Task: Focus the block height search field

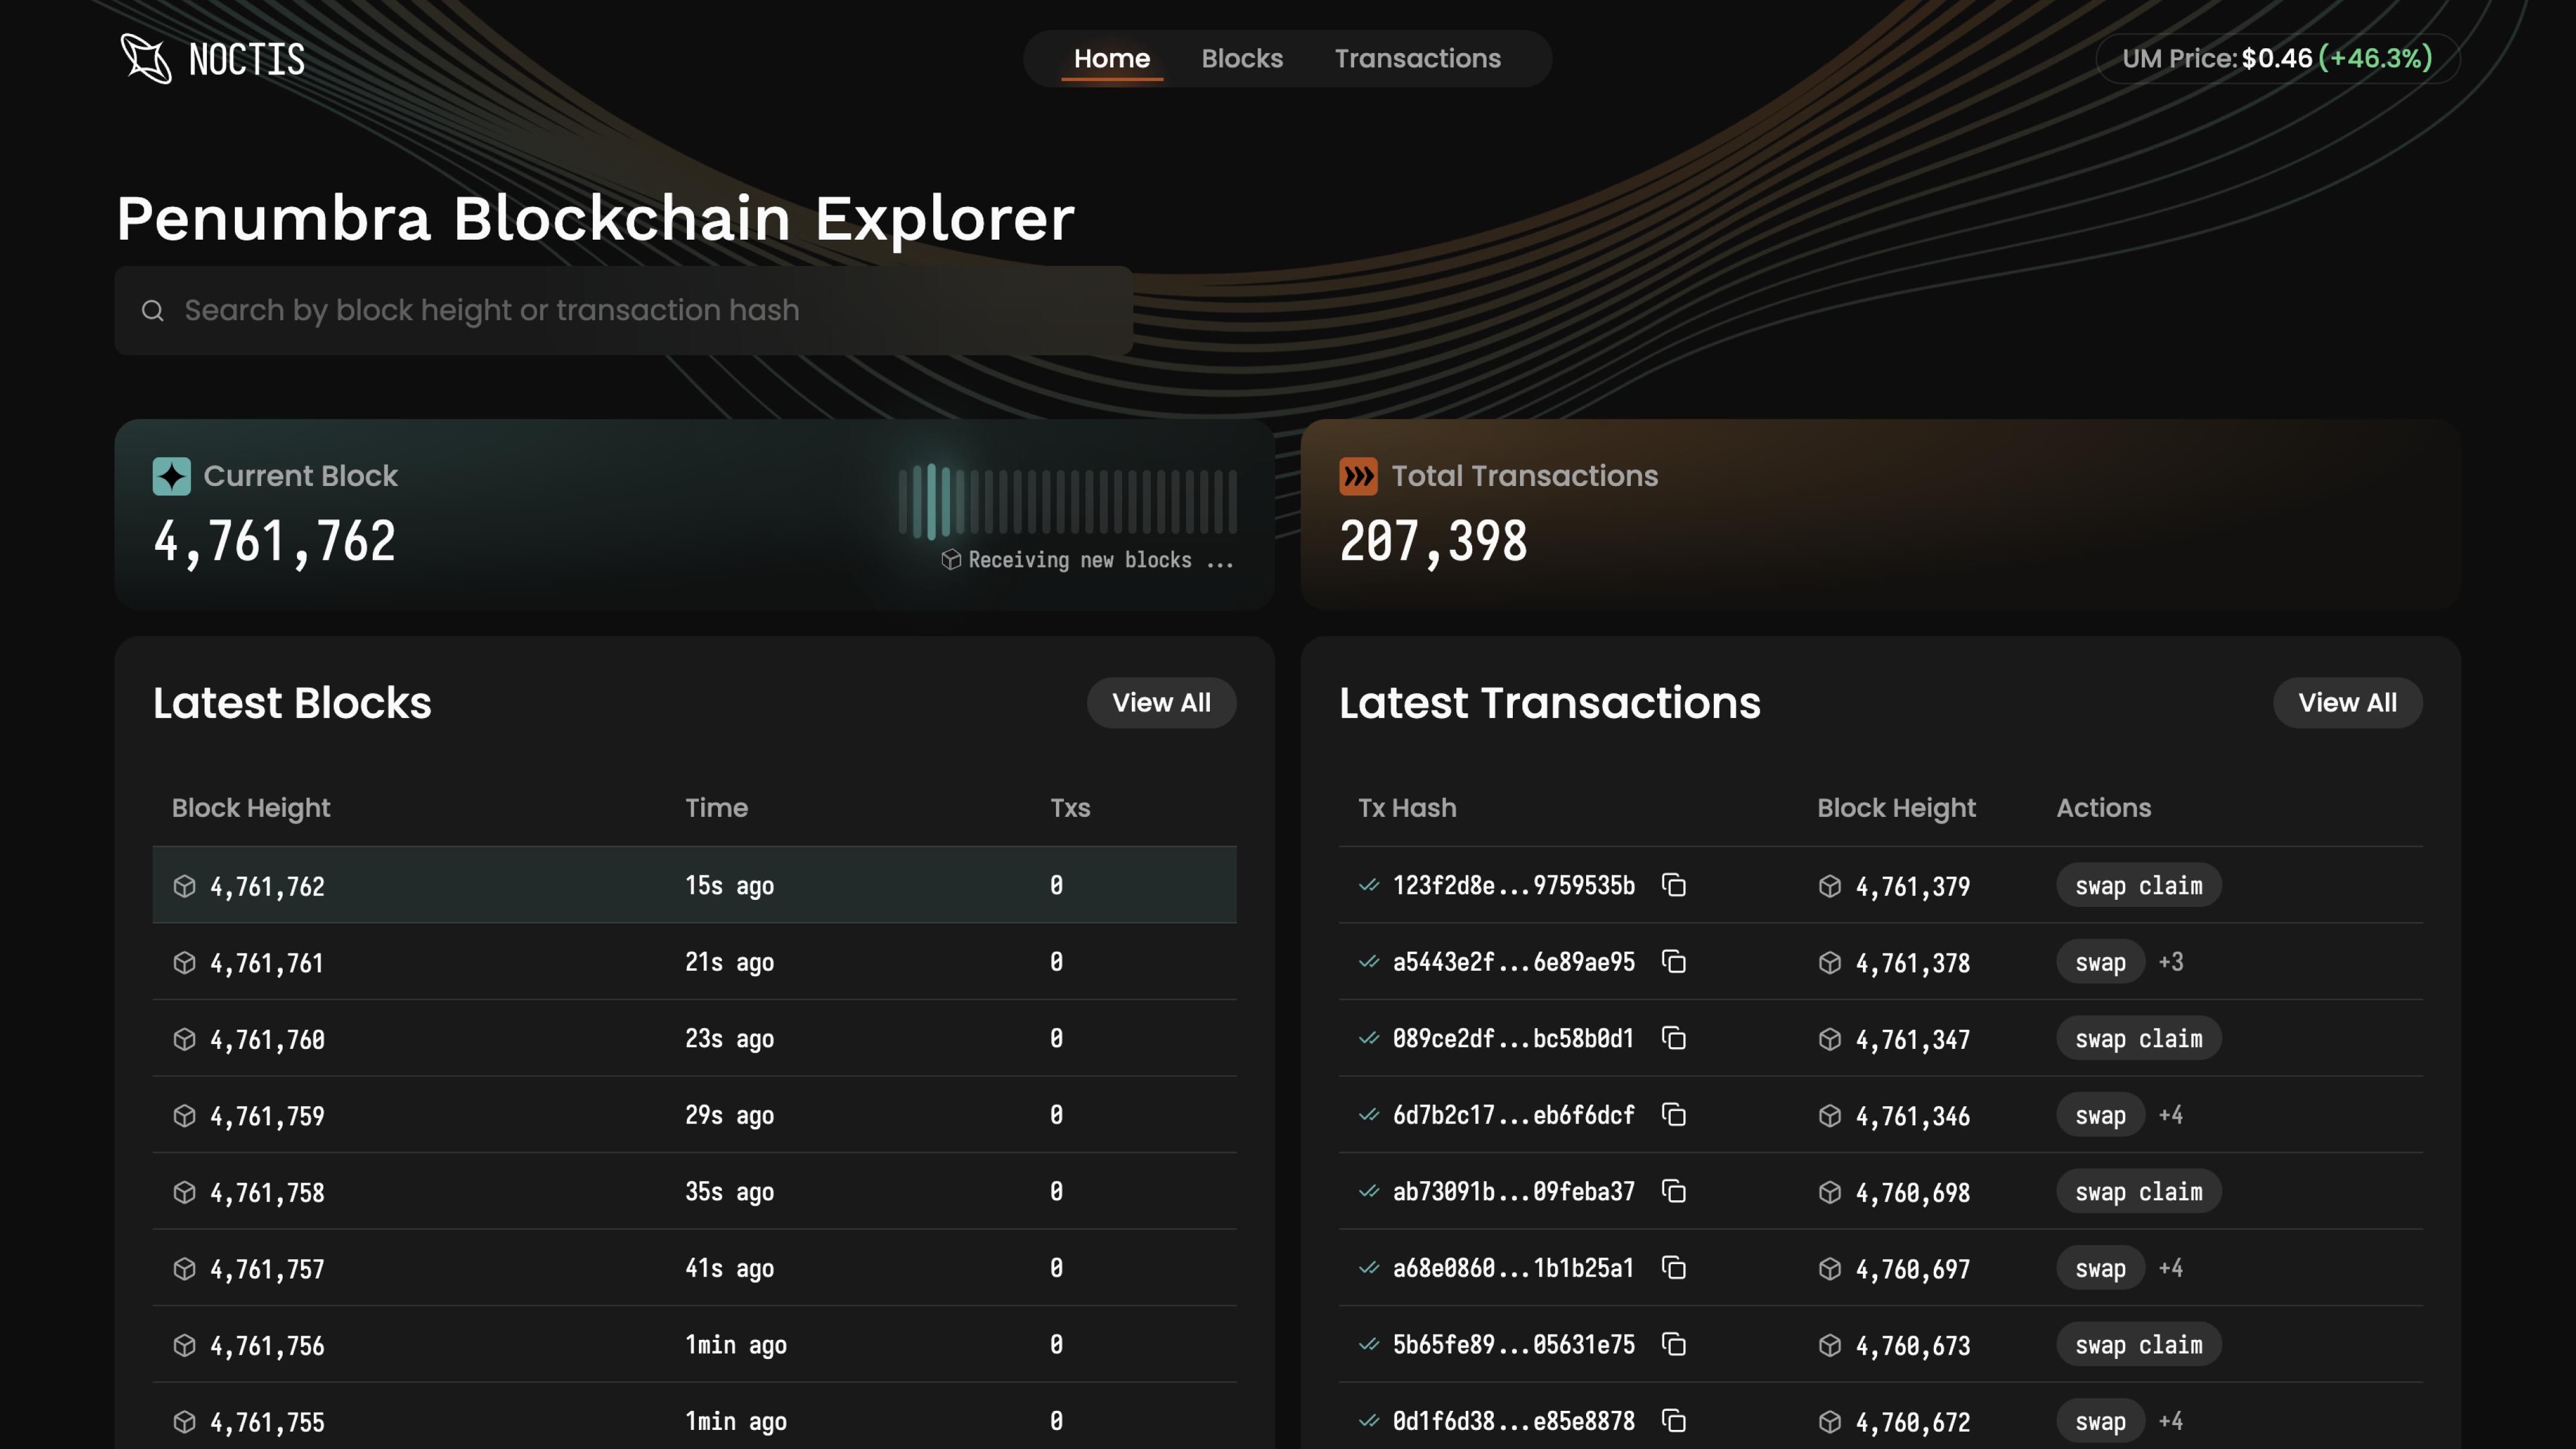Action: 623,311
